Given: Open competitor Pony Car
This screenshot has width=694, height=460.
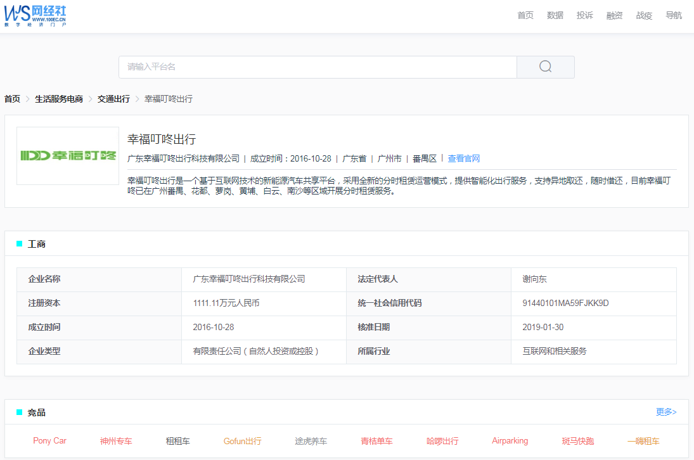Looking at the screenshot, I should 49,440.
